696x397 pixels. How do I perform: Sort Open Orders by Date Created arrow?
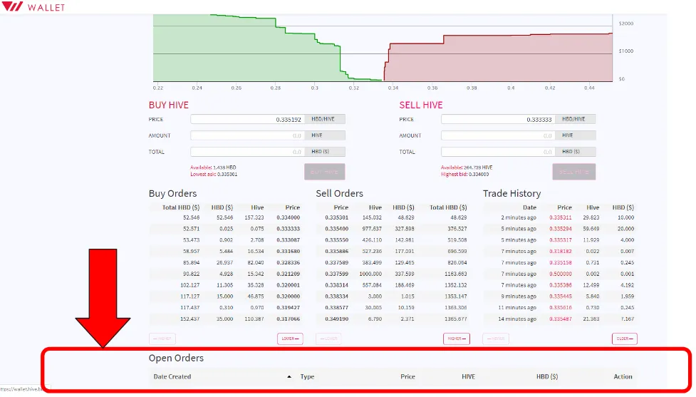289,376
